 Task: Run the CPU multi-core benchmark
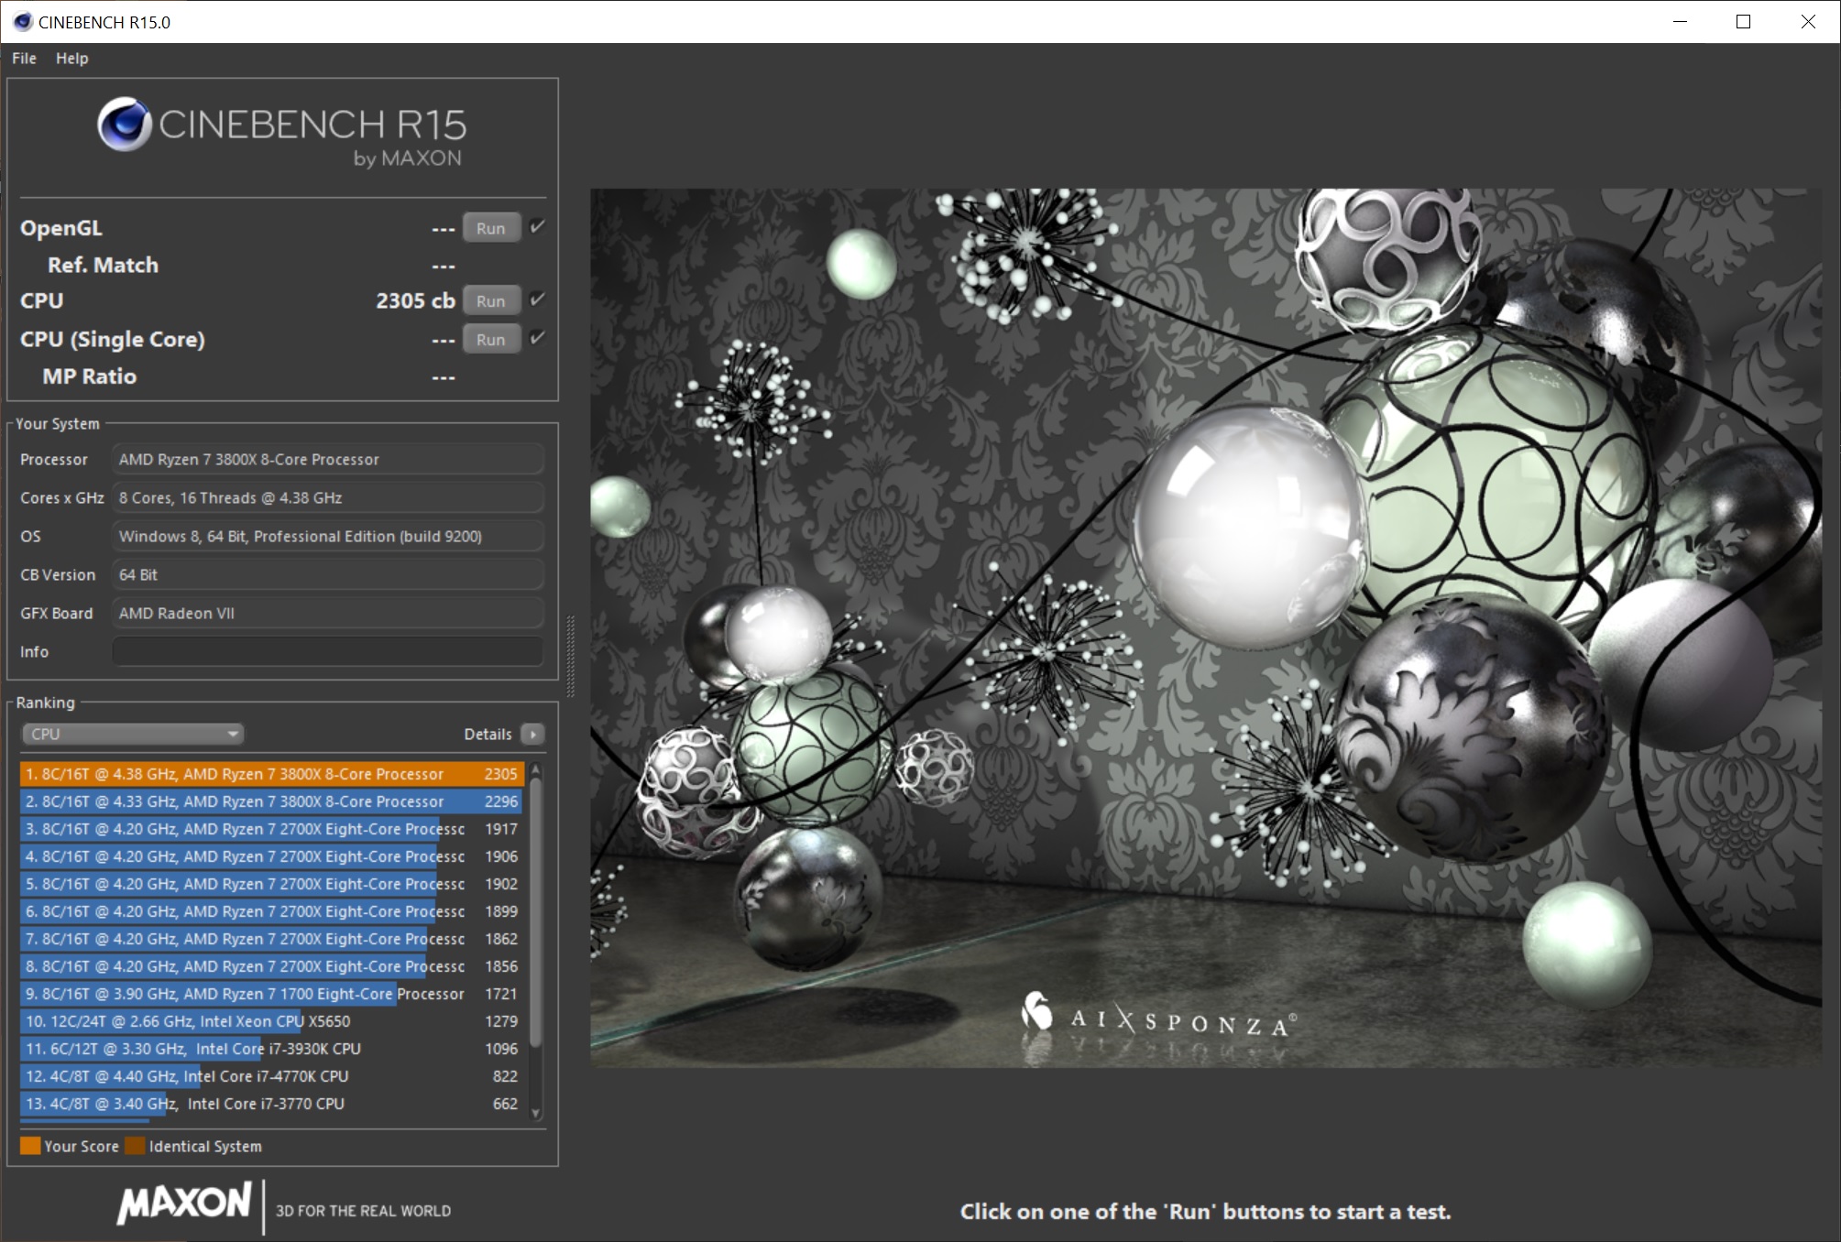(x=491, y=300)
